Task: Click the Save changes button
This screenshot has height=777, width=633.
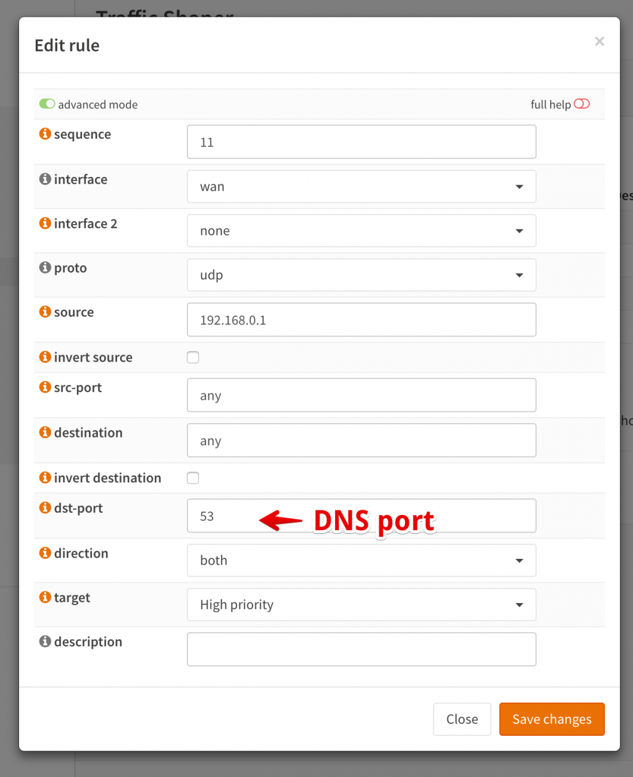Action: pyautogui.click(x=552, y=719)
